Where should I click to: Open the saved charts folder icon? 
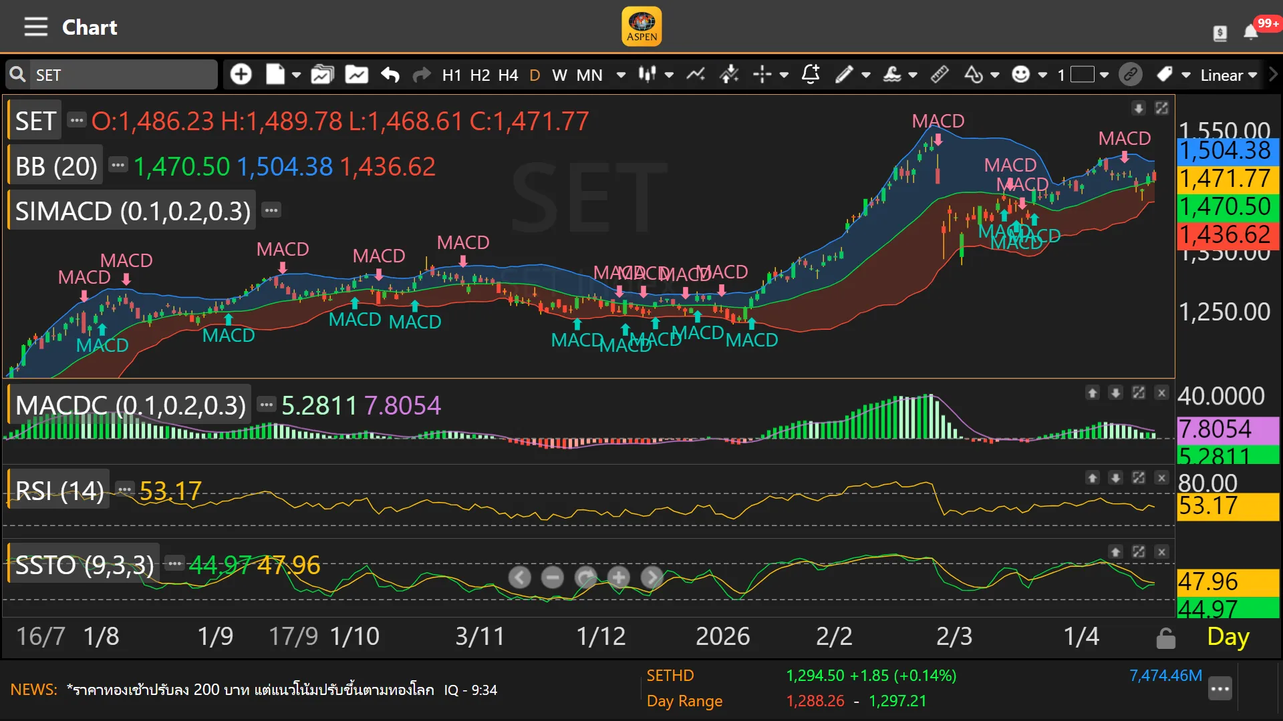(x=322, y=74)
